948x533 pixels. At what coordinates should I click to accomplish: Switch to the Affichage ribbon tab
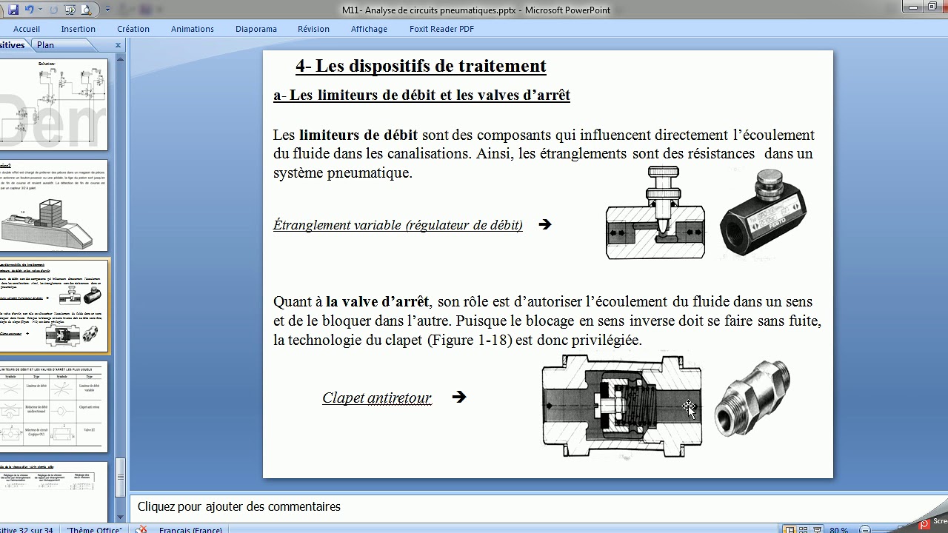point(369,29)
